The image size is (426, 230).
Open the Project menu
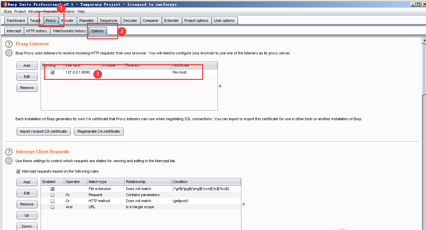click(x=20, y=11)
